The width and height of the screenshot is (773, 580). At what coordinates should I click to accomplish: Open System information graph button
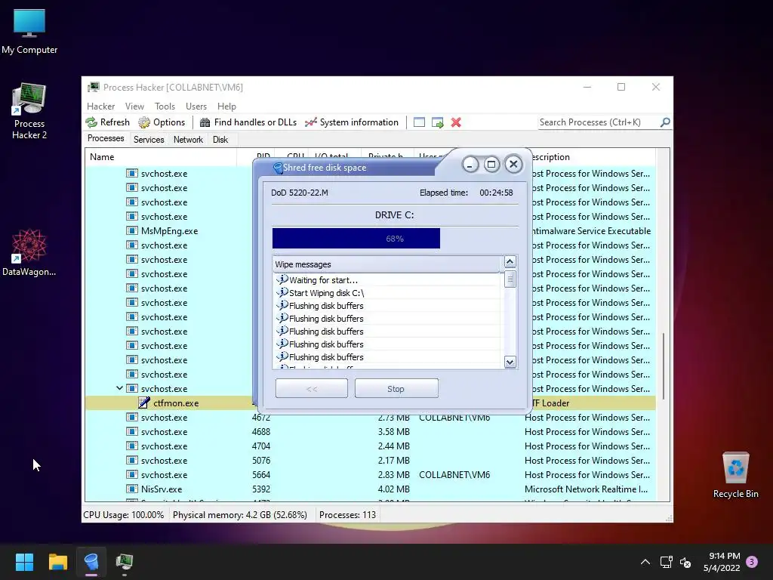coord(352,122)
